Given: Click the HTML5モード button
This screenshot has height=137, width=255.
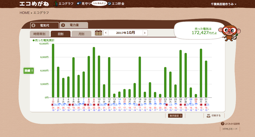Looking at the screenshot, I should pos(230,129).
